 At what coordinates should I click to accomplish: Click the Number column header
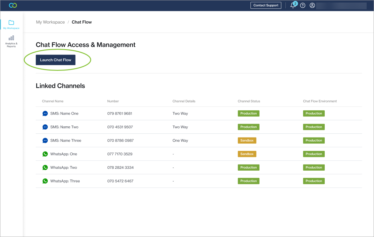pos(113,101)
